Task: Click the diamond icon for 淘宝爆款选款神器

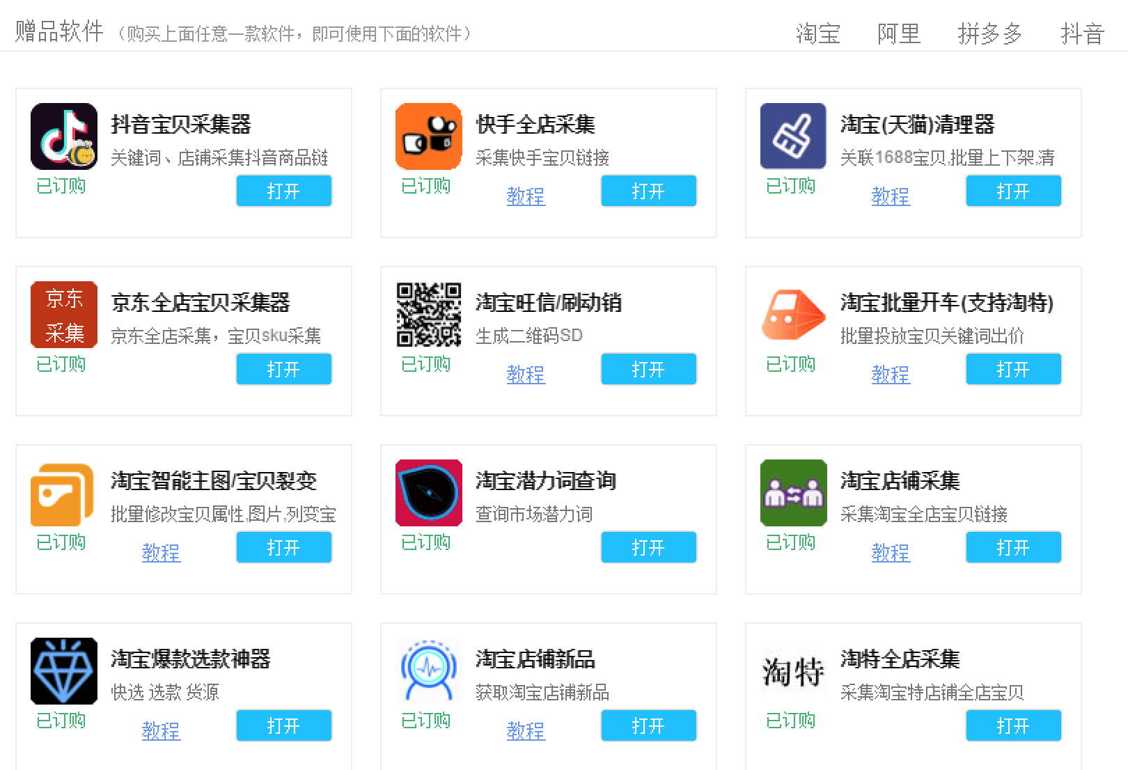Action: [x=64, y=671]
